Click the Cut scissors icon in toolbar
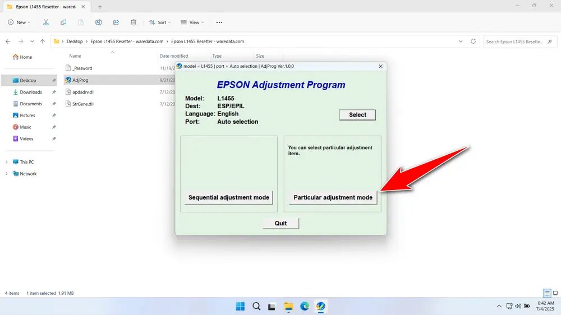 coord(46,22)
